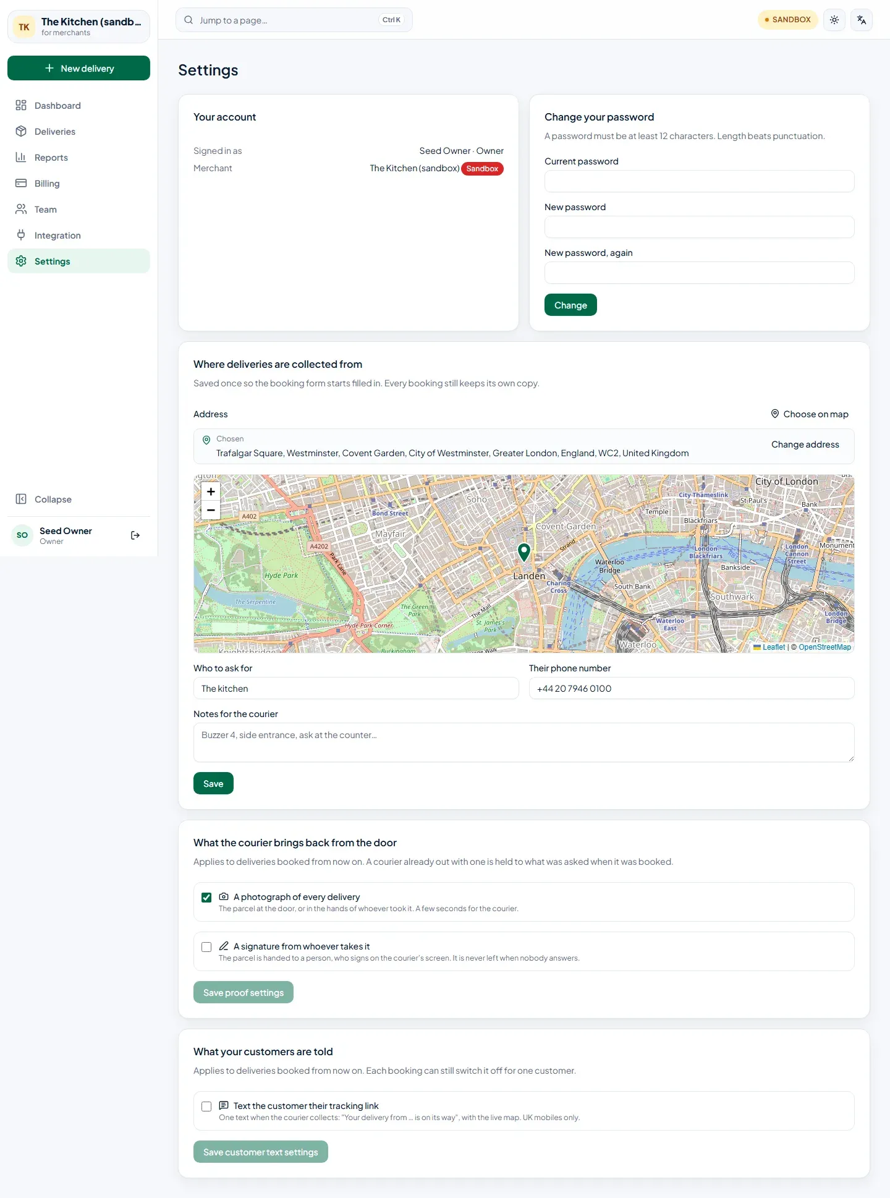Open the Team page

(78, 210)
